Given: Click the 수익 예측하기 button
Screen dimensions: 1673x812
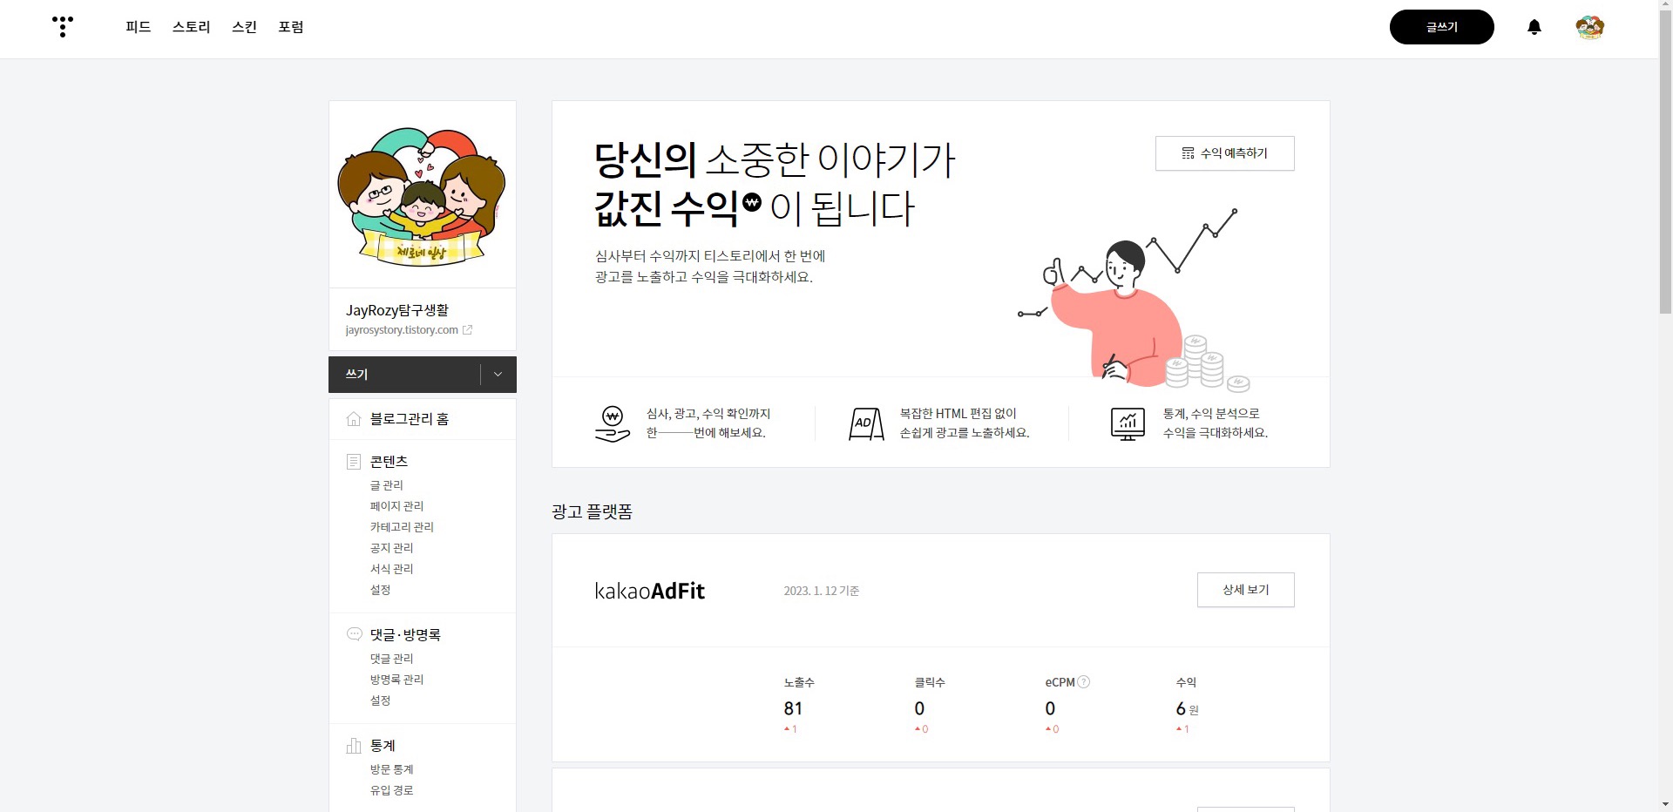Looking at the screenshot, I should point(1224,153).
